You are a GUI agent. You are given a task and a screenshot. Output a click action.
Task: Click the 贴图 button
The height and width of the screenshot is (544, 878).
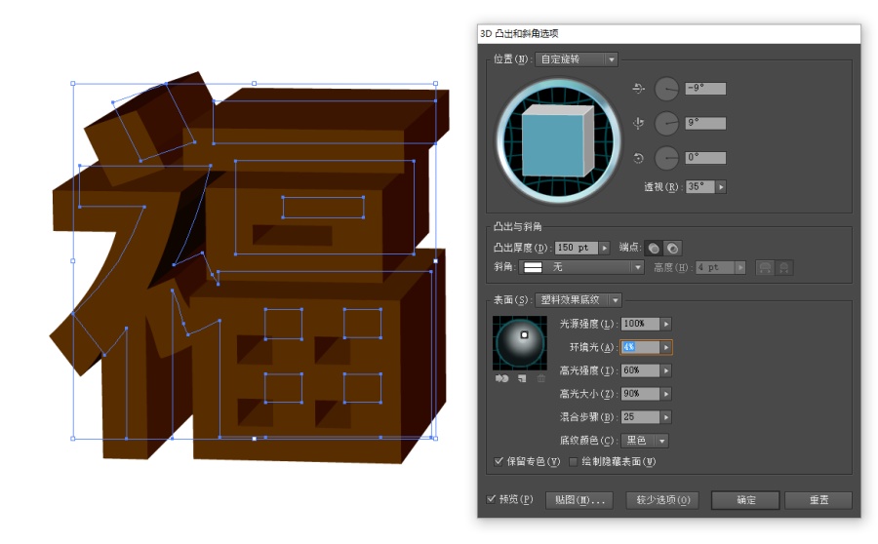click(578, 500)
